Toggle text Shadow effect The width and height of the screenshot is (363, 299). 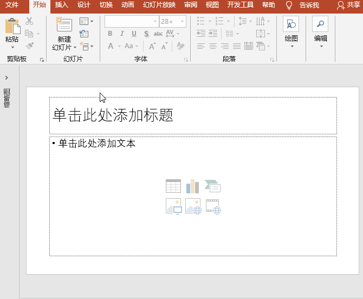coord(146,34)
